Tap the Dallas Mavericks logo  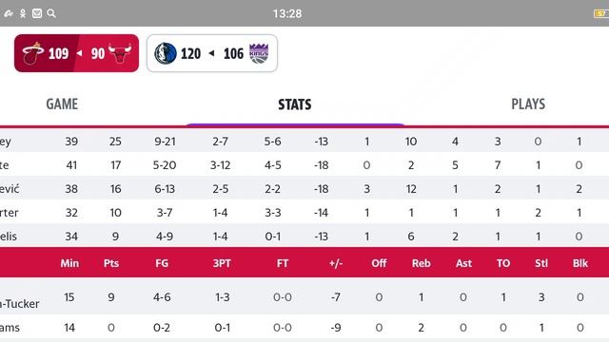coord(165,53)
